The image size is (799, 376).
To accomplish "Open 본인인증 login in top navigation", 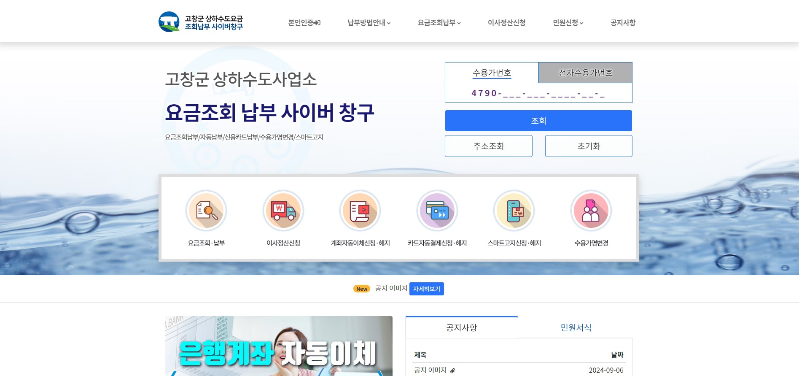I will point(304,23).
